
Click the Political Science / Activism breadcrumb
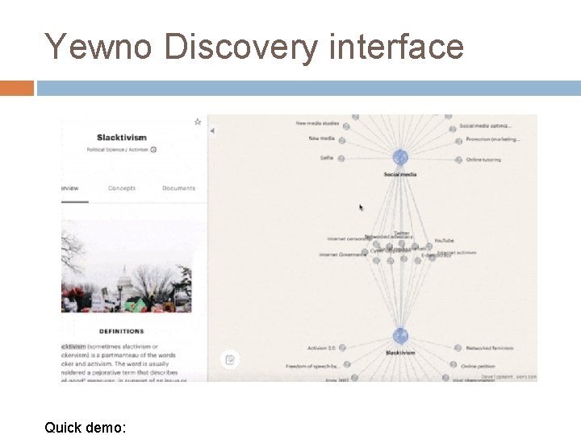click(118, 150)
